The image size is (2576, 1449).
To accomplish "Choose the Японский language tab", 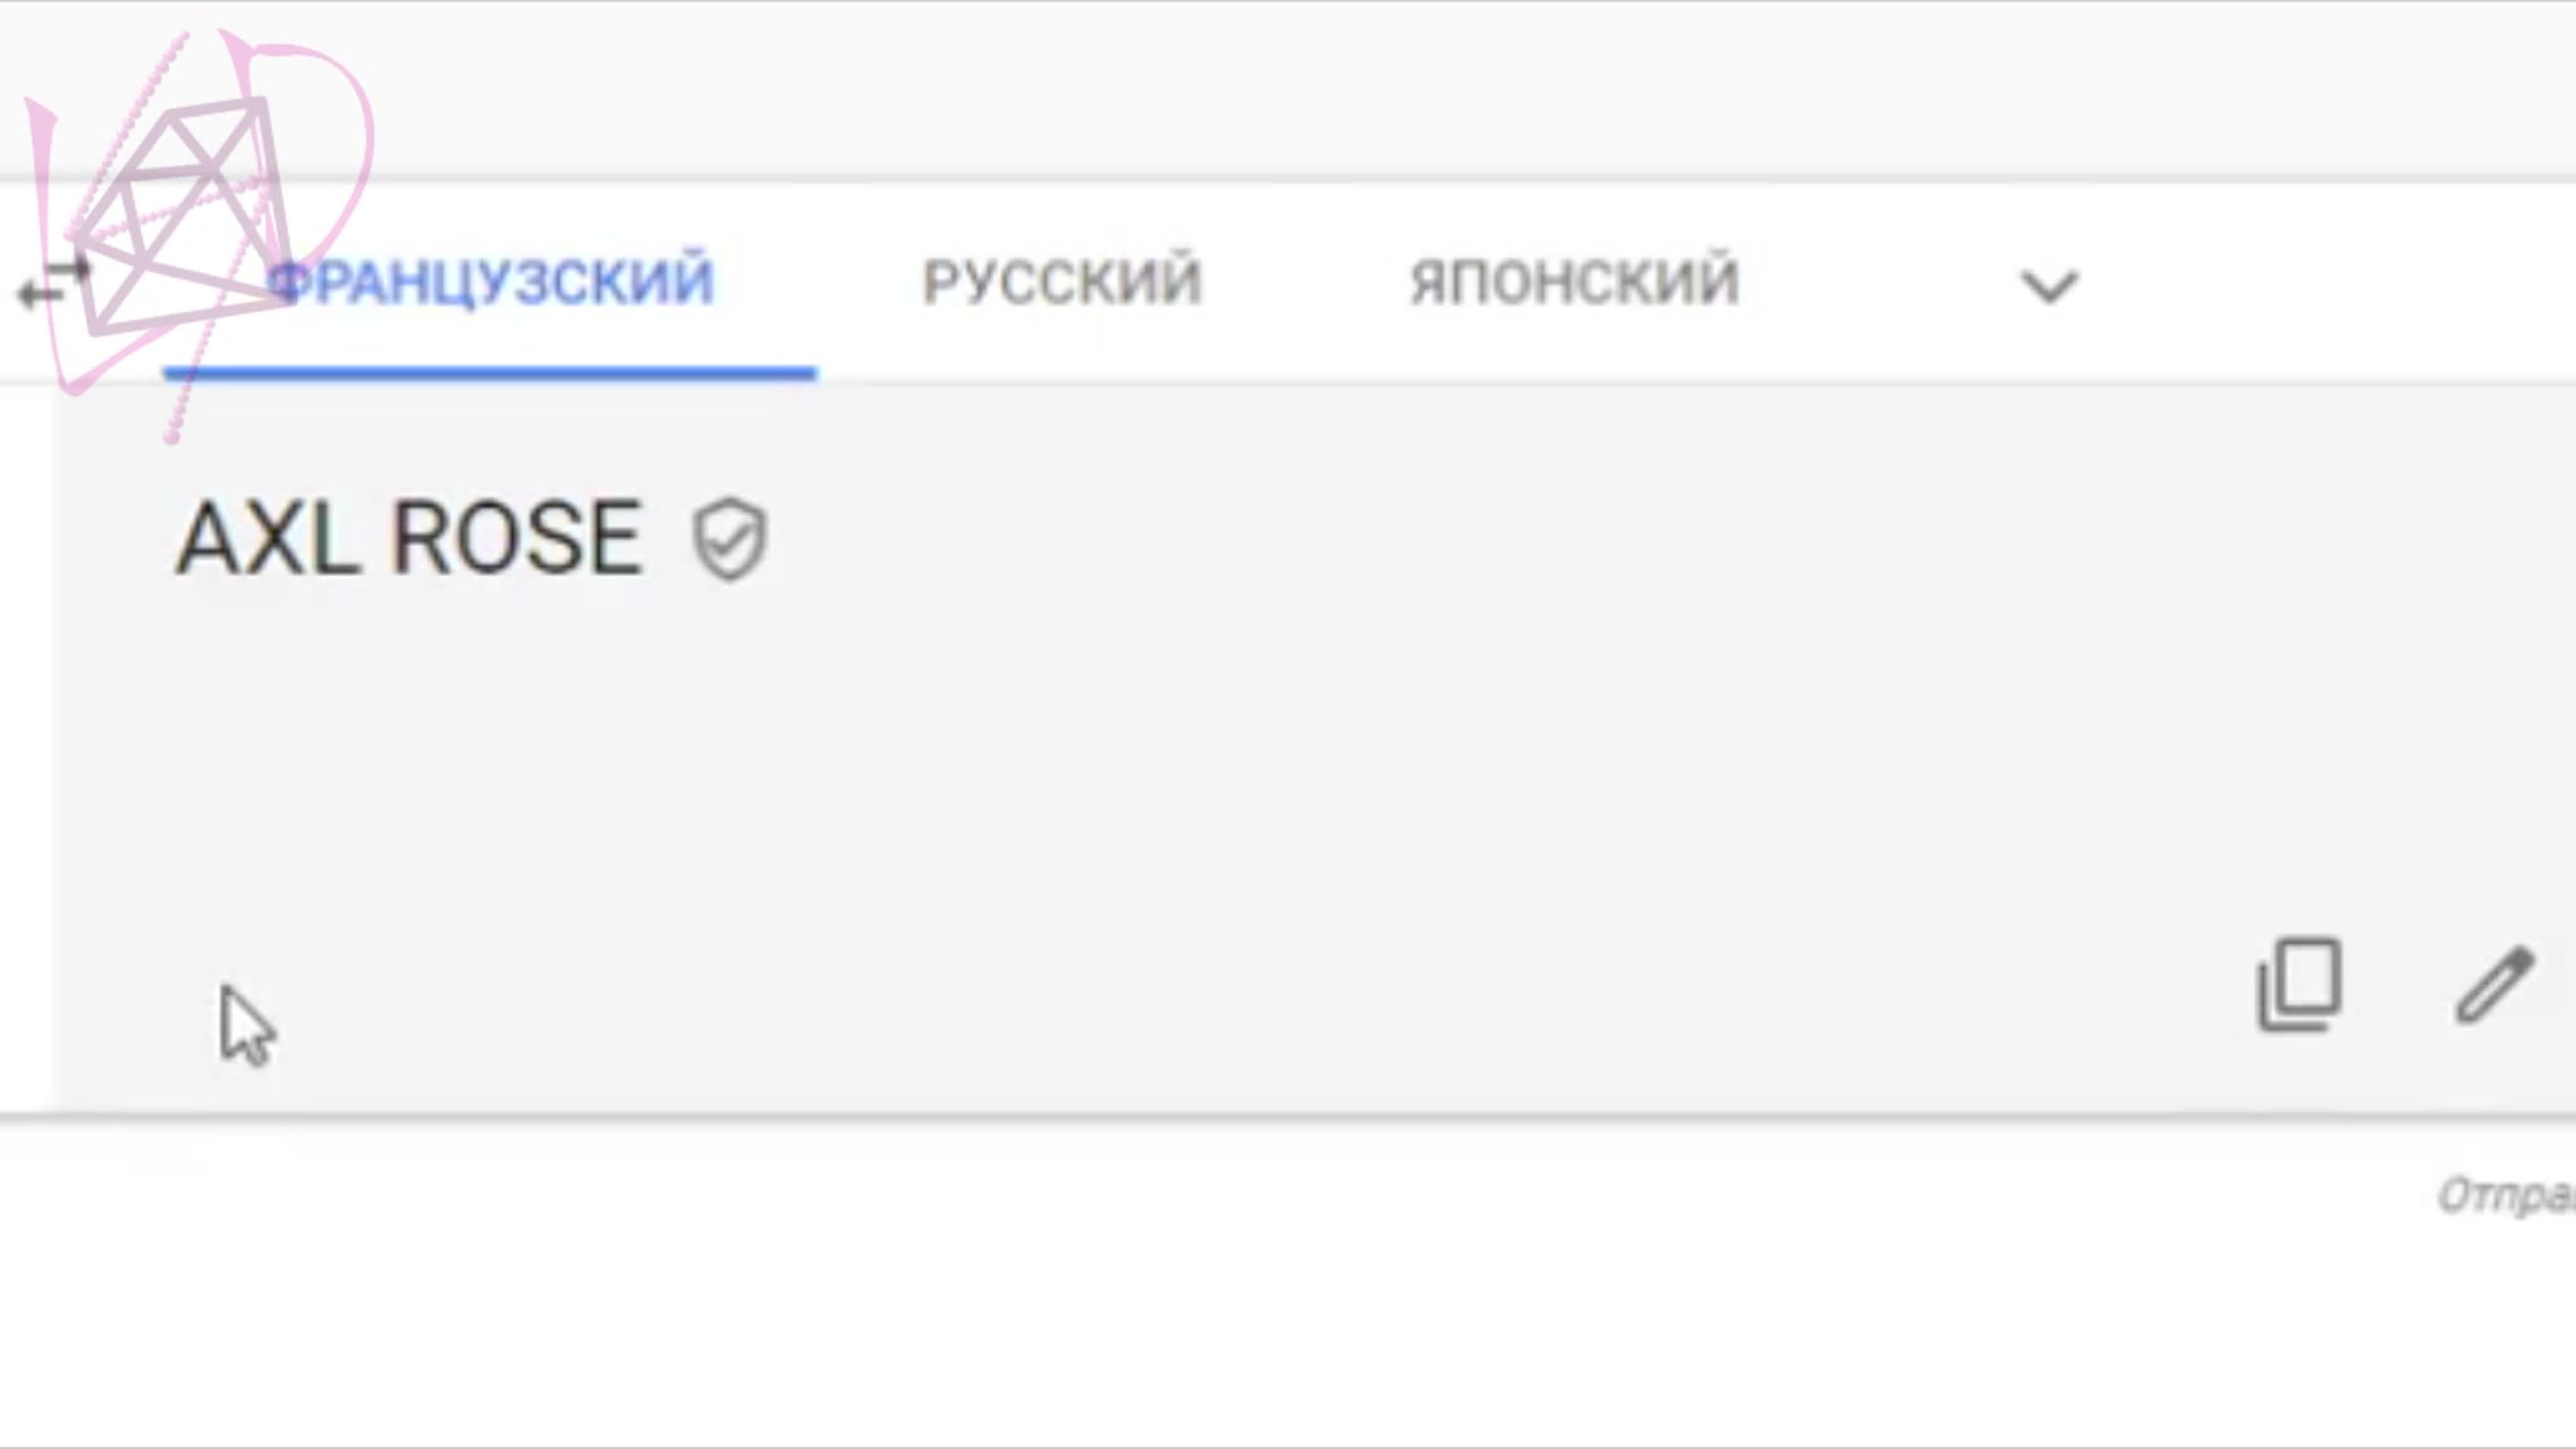I will [1574, 282].
